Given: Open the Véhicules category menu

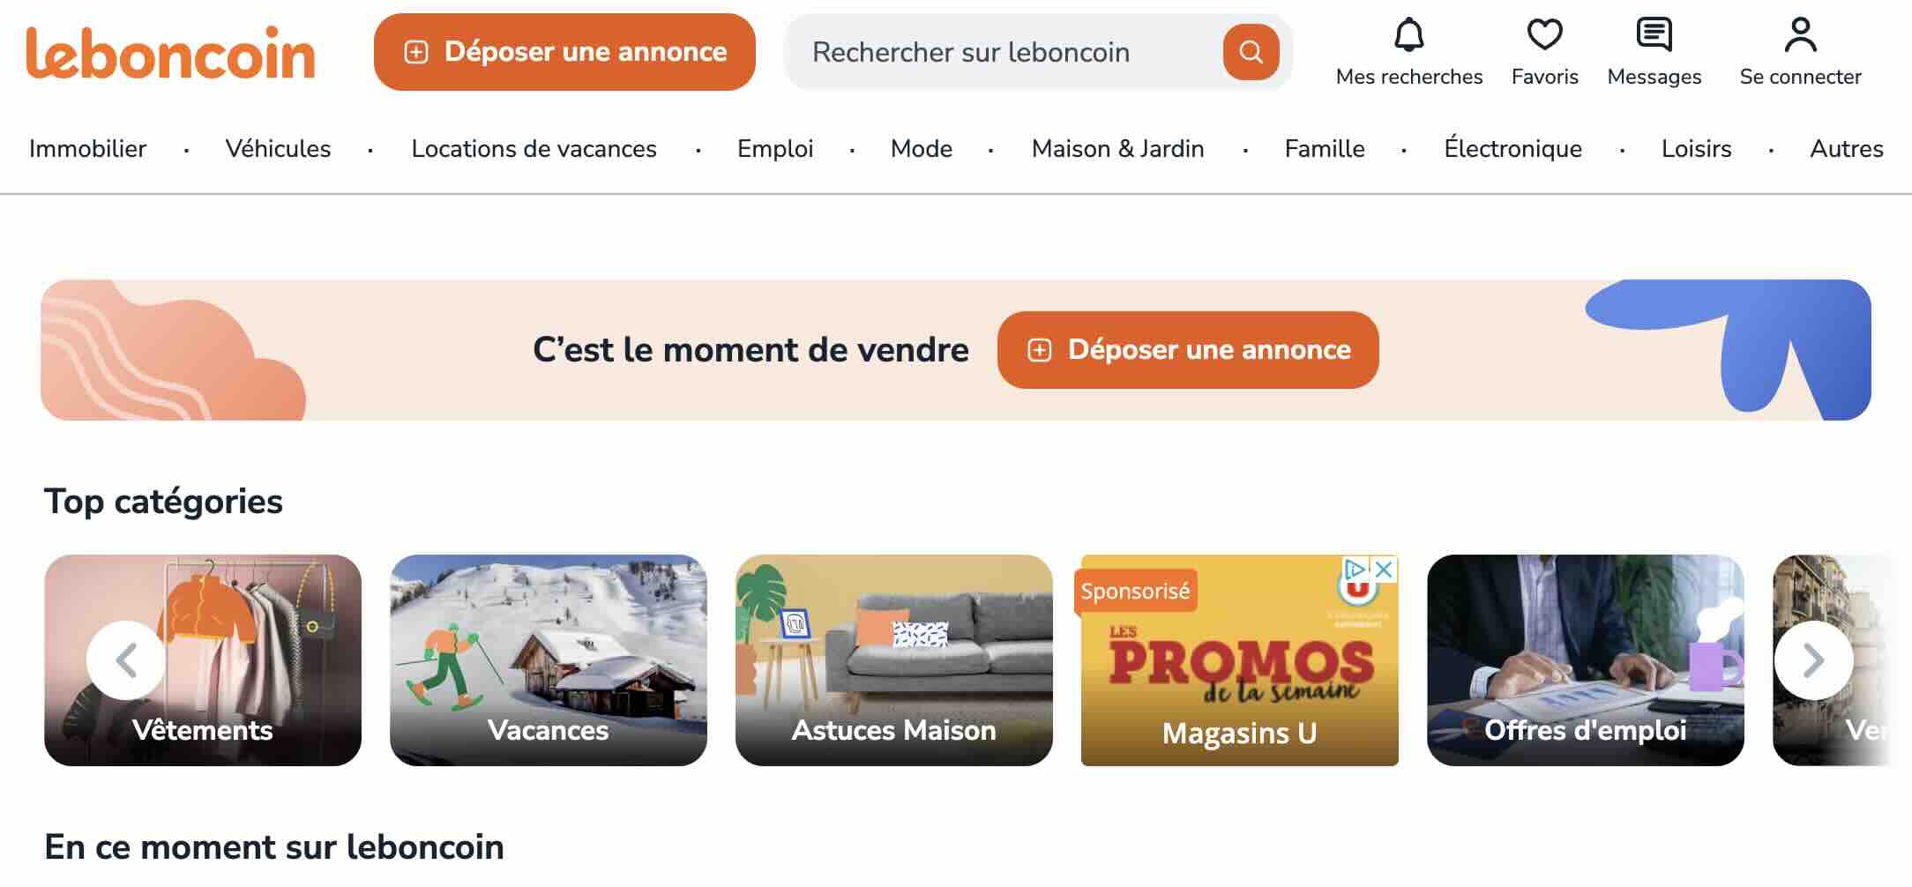Looking at the screenshot, I should point(278,148).
